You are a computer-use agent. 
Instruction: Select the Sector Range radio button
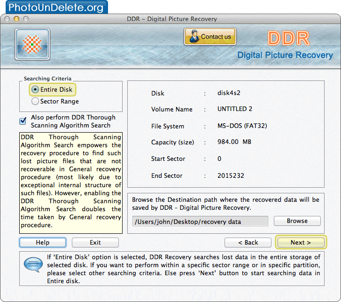click(x=35, y=101)
